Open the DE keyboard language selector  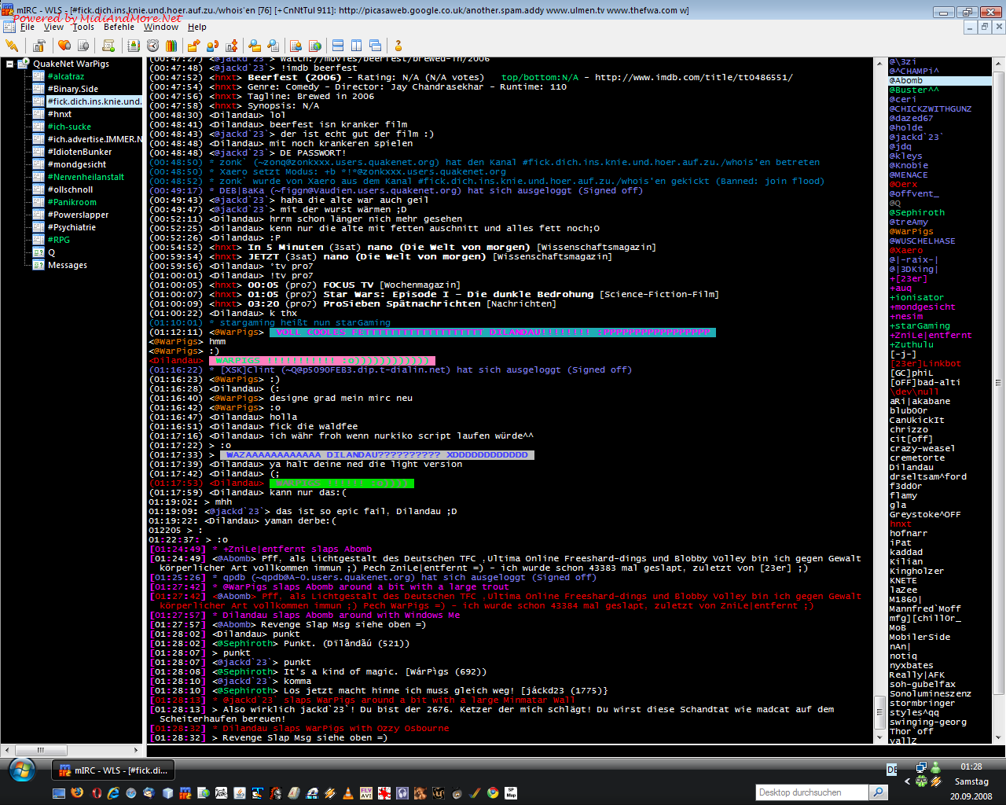(892, 770)
